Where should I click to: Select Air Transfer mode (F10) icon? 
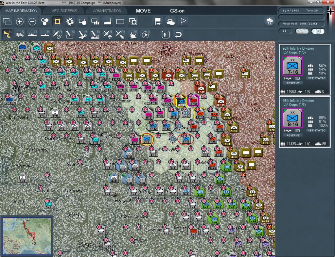[x=120, y=34]
